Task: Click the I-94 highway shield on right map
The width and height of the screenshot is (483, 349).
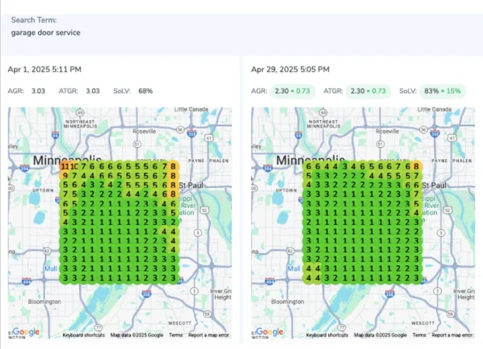Action: pyautogui.click(x=298, y=135)
